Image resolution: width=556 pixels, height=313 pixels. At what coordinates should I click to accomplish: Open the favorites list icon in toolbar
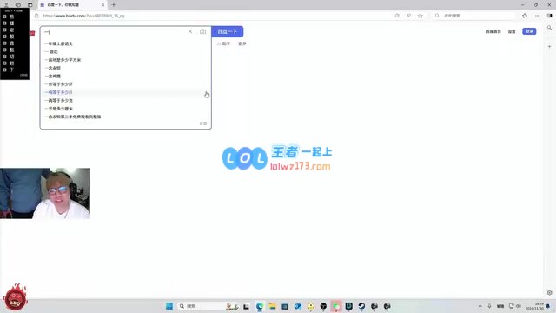coord(525,16)
